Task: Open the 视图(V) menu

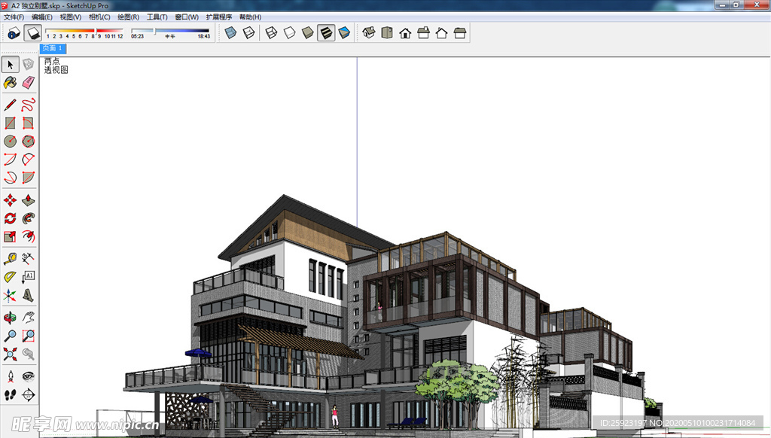Action: coord(70,17)
